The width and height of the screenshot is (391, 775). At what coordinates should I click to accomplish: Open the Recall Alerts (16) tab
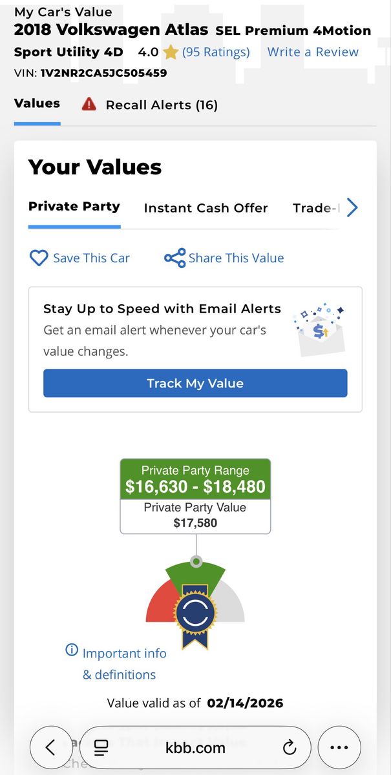[161, 105]
